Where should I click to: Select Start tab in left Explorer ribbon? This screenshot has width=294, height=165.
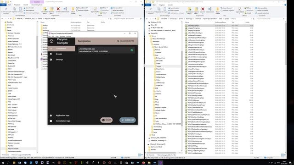[x=10, y=5]
